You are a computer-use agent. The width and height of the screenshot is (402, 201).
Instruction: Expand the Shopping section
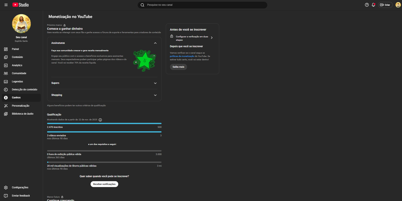click(x=155, y=95)
